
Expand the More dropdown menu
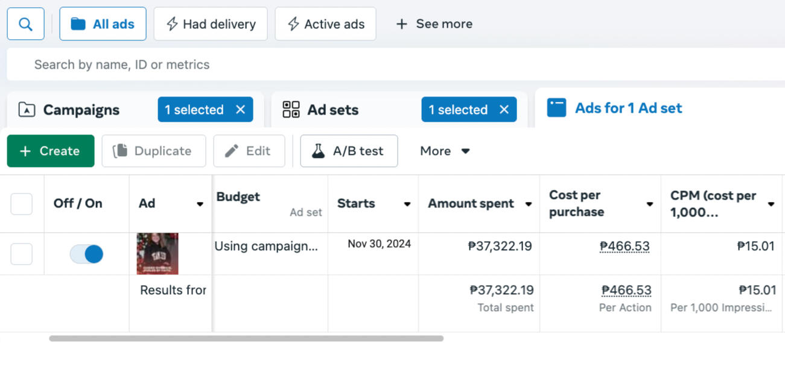pos(445,151)
